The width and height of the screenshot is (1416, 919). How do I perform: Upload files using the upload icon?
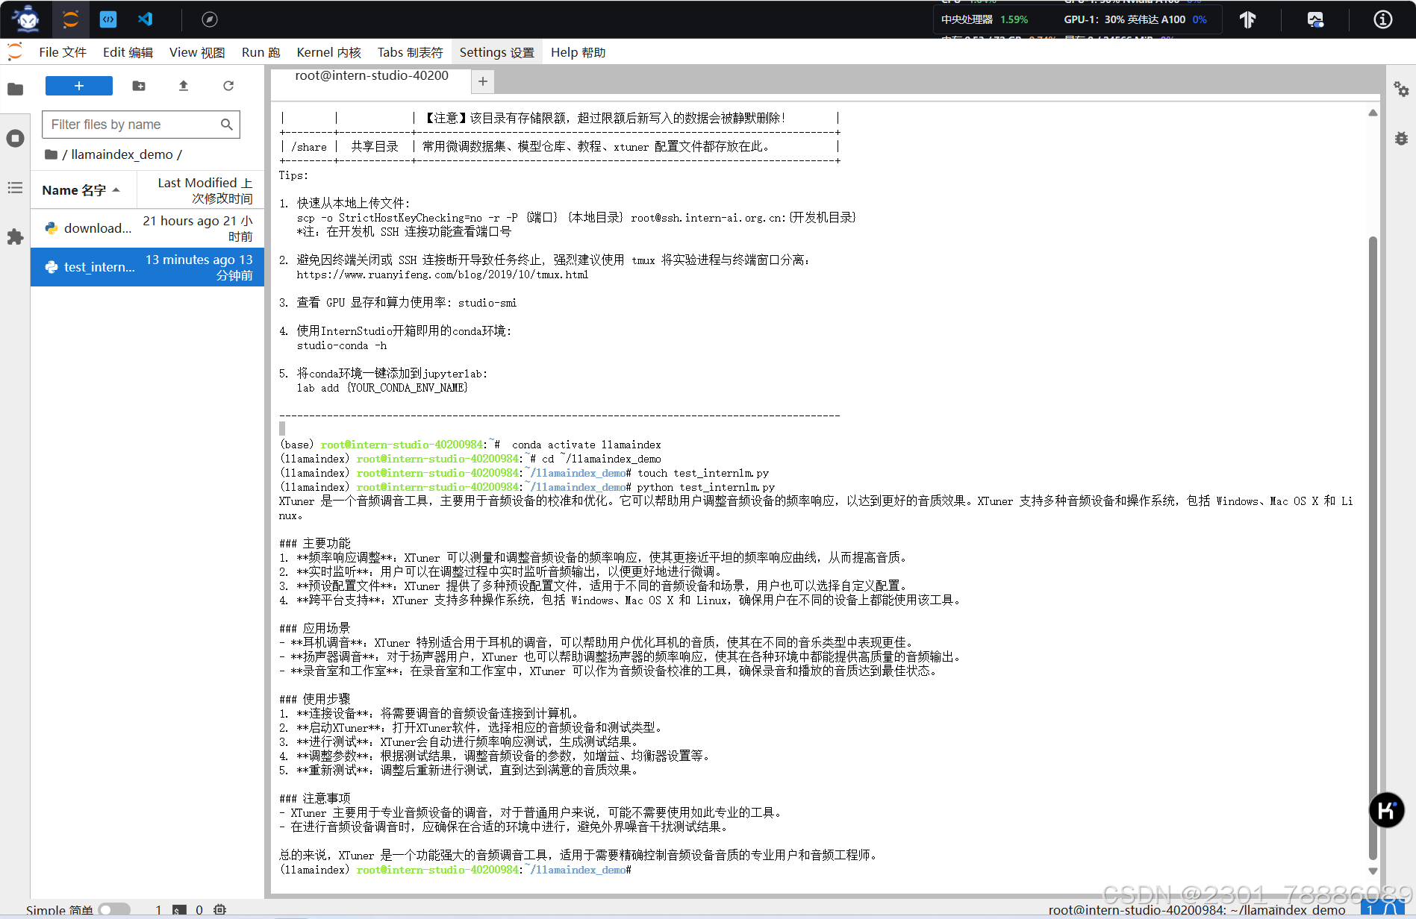tap(183, 86)
